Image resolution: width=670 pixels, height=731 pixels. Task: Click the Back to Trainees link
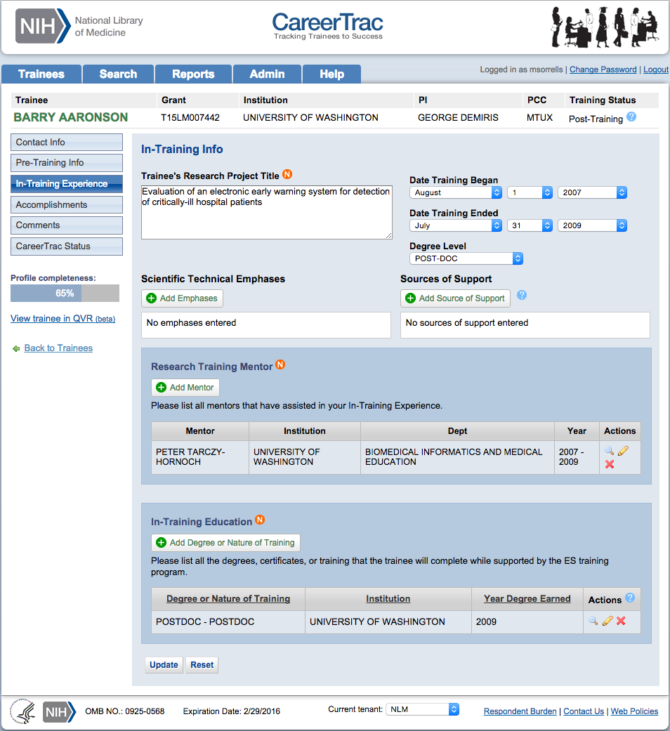tap(58, 348)
